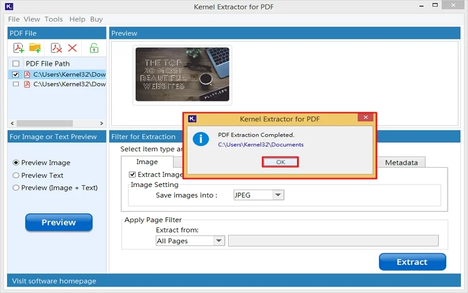
Task: Maximize the Kernel Extractor window
Action: point(435,5)
